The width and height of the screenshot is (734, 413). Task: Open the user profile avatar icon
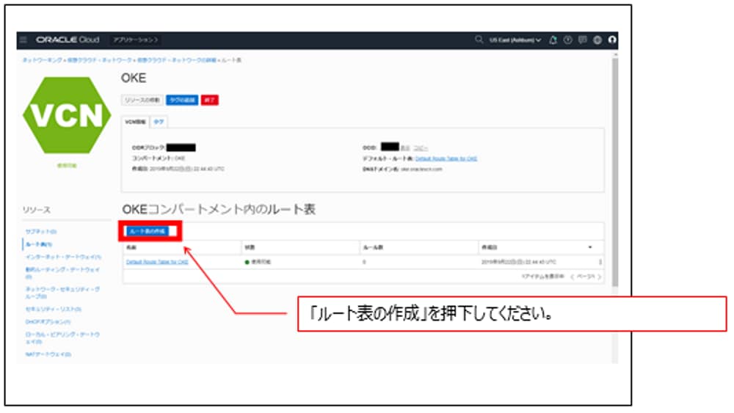[x=612, y=40]
